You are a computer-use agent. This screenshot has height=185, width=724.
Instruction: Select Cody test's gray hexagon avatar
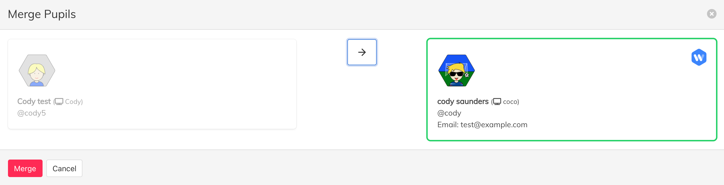(37, 71)
